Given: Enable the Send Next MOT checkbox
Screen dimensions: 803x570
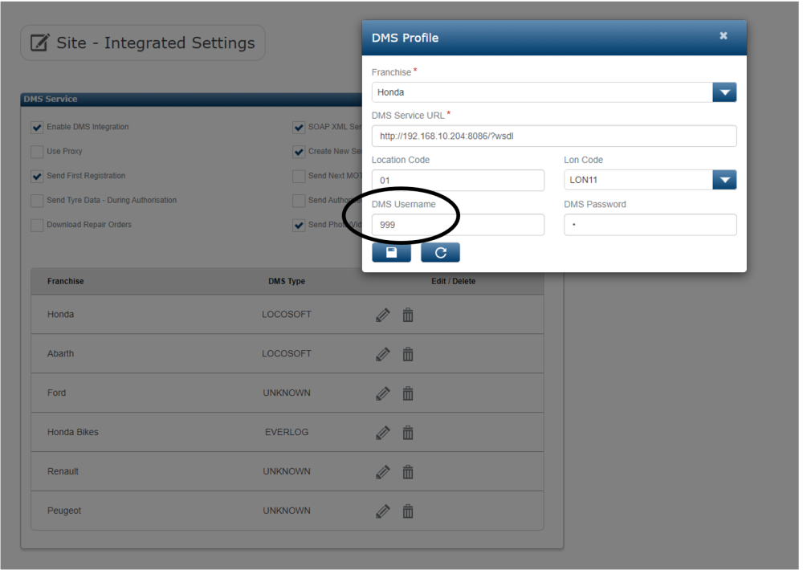Looking at the screenshot, I should (299, 176).
